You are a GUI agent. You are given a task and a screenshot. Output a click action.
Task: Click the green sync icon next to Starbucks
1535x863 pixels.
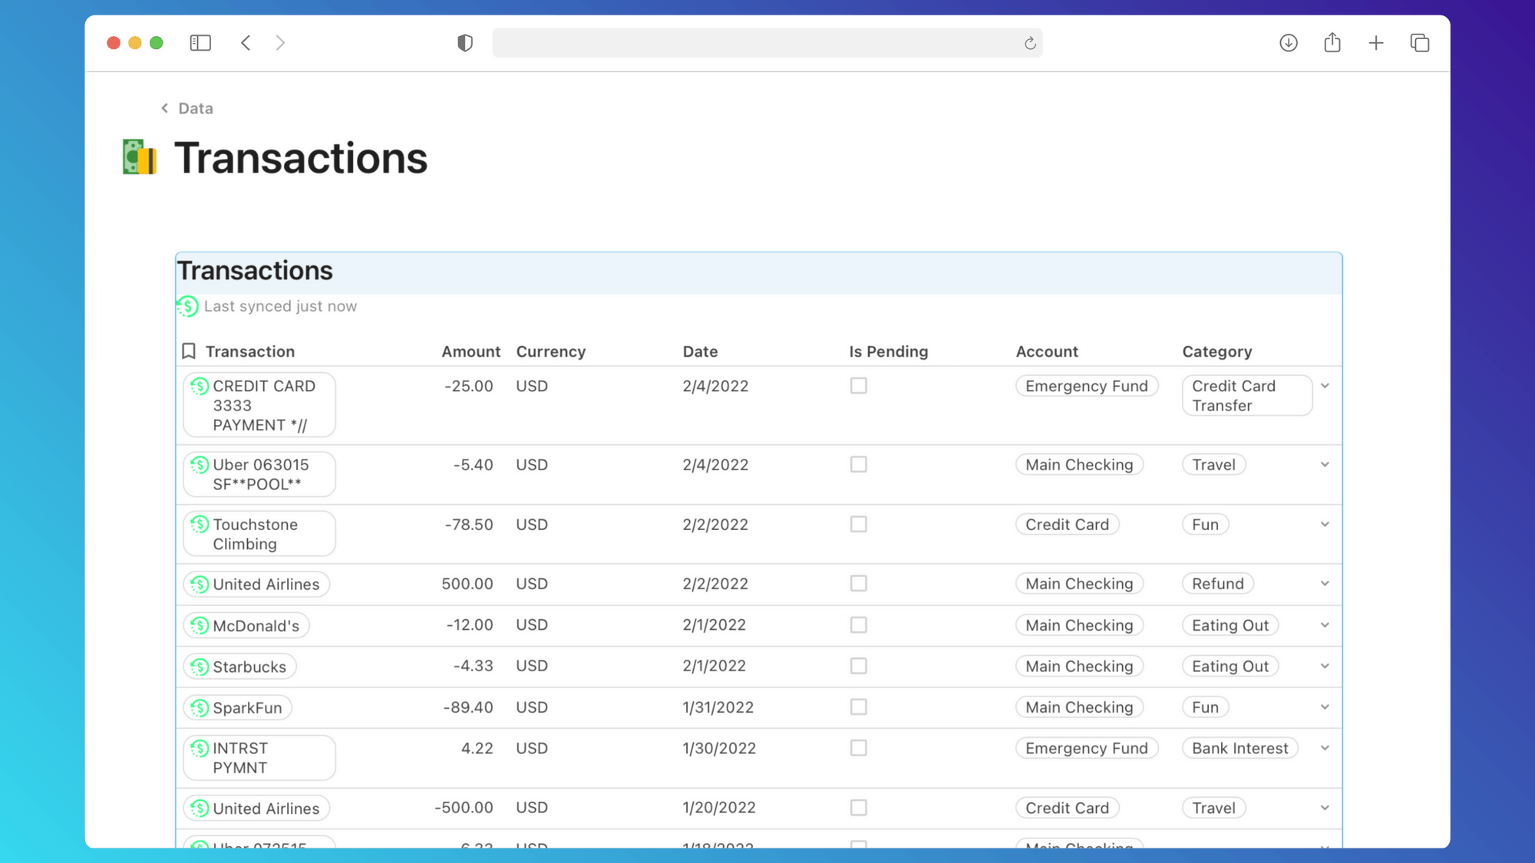[x=199, y=666]
